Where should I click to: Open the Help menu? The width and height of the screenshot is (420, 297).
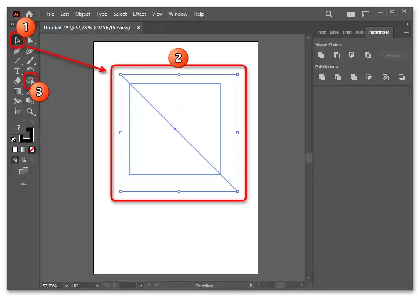coord(199,14)
